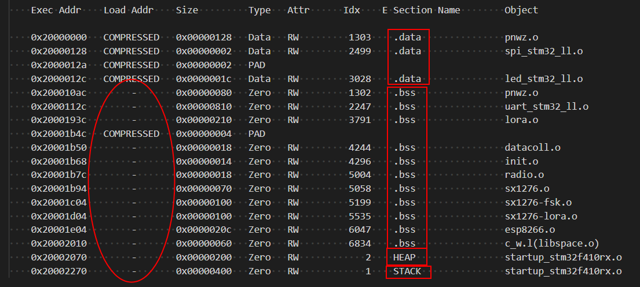Select exec address 0x20000000
Image resolution: width=640 pixels, height=287 pixels.
click(58, 38)
